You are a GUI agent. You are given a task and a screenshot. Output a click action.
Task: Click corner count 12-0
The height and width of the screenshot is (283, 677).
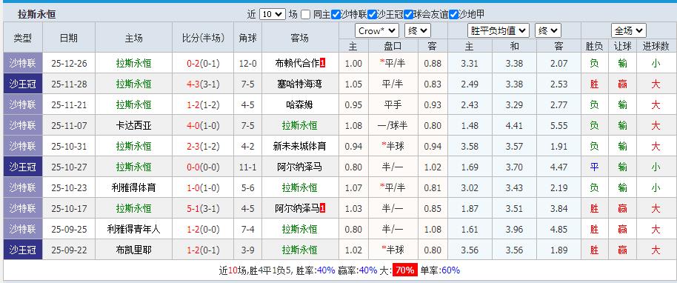[248, 64]
